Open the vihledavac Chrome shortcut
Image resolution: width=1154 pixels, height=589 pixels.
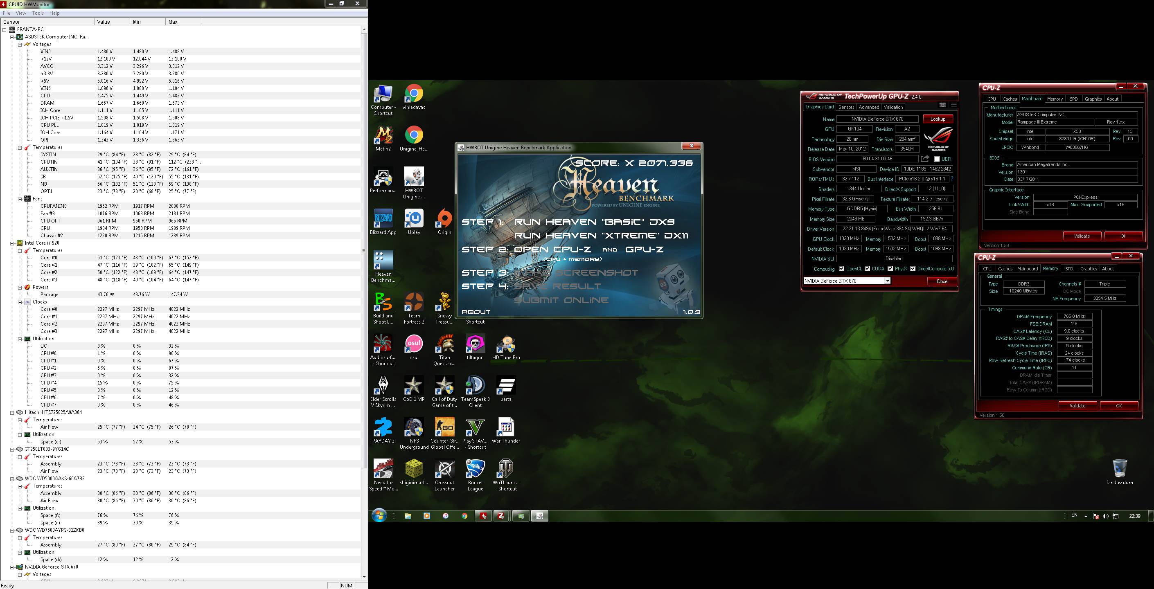coord(414,97)
